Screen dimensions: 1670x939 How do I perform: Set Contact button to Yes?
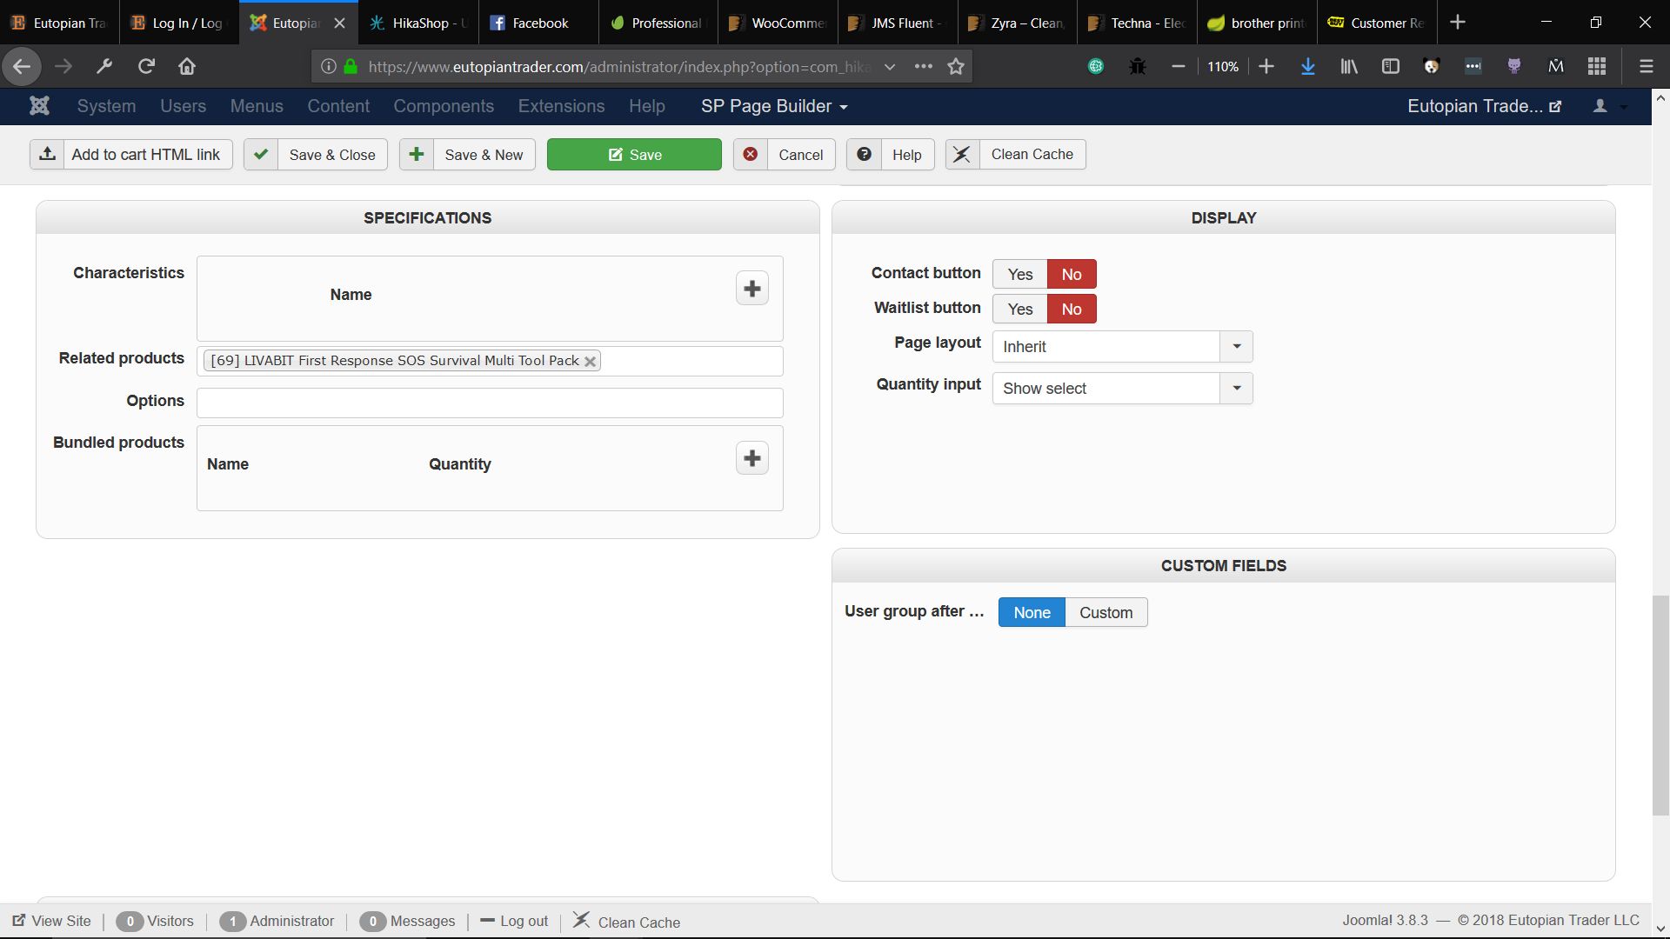pyautogui.click(x=1019, y=274)
